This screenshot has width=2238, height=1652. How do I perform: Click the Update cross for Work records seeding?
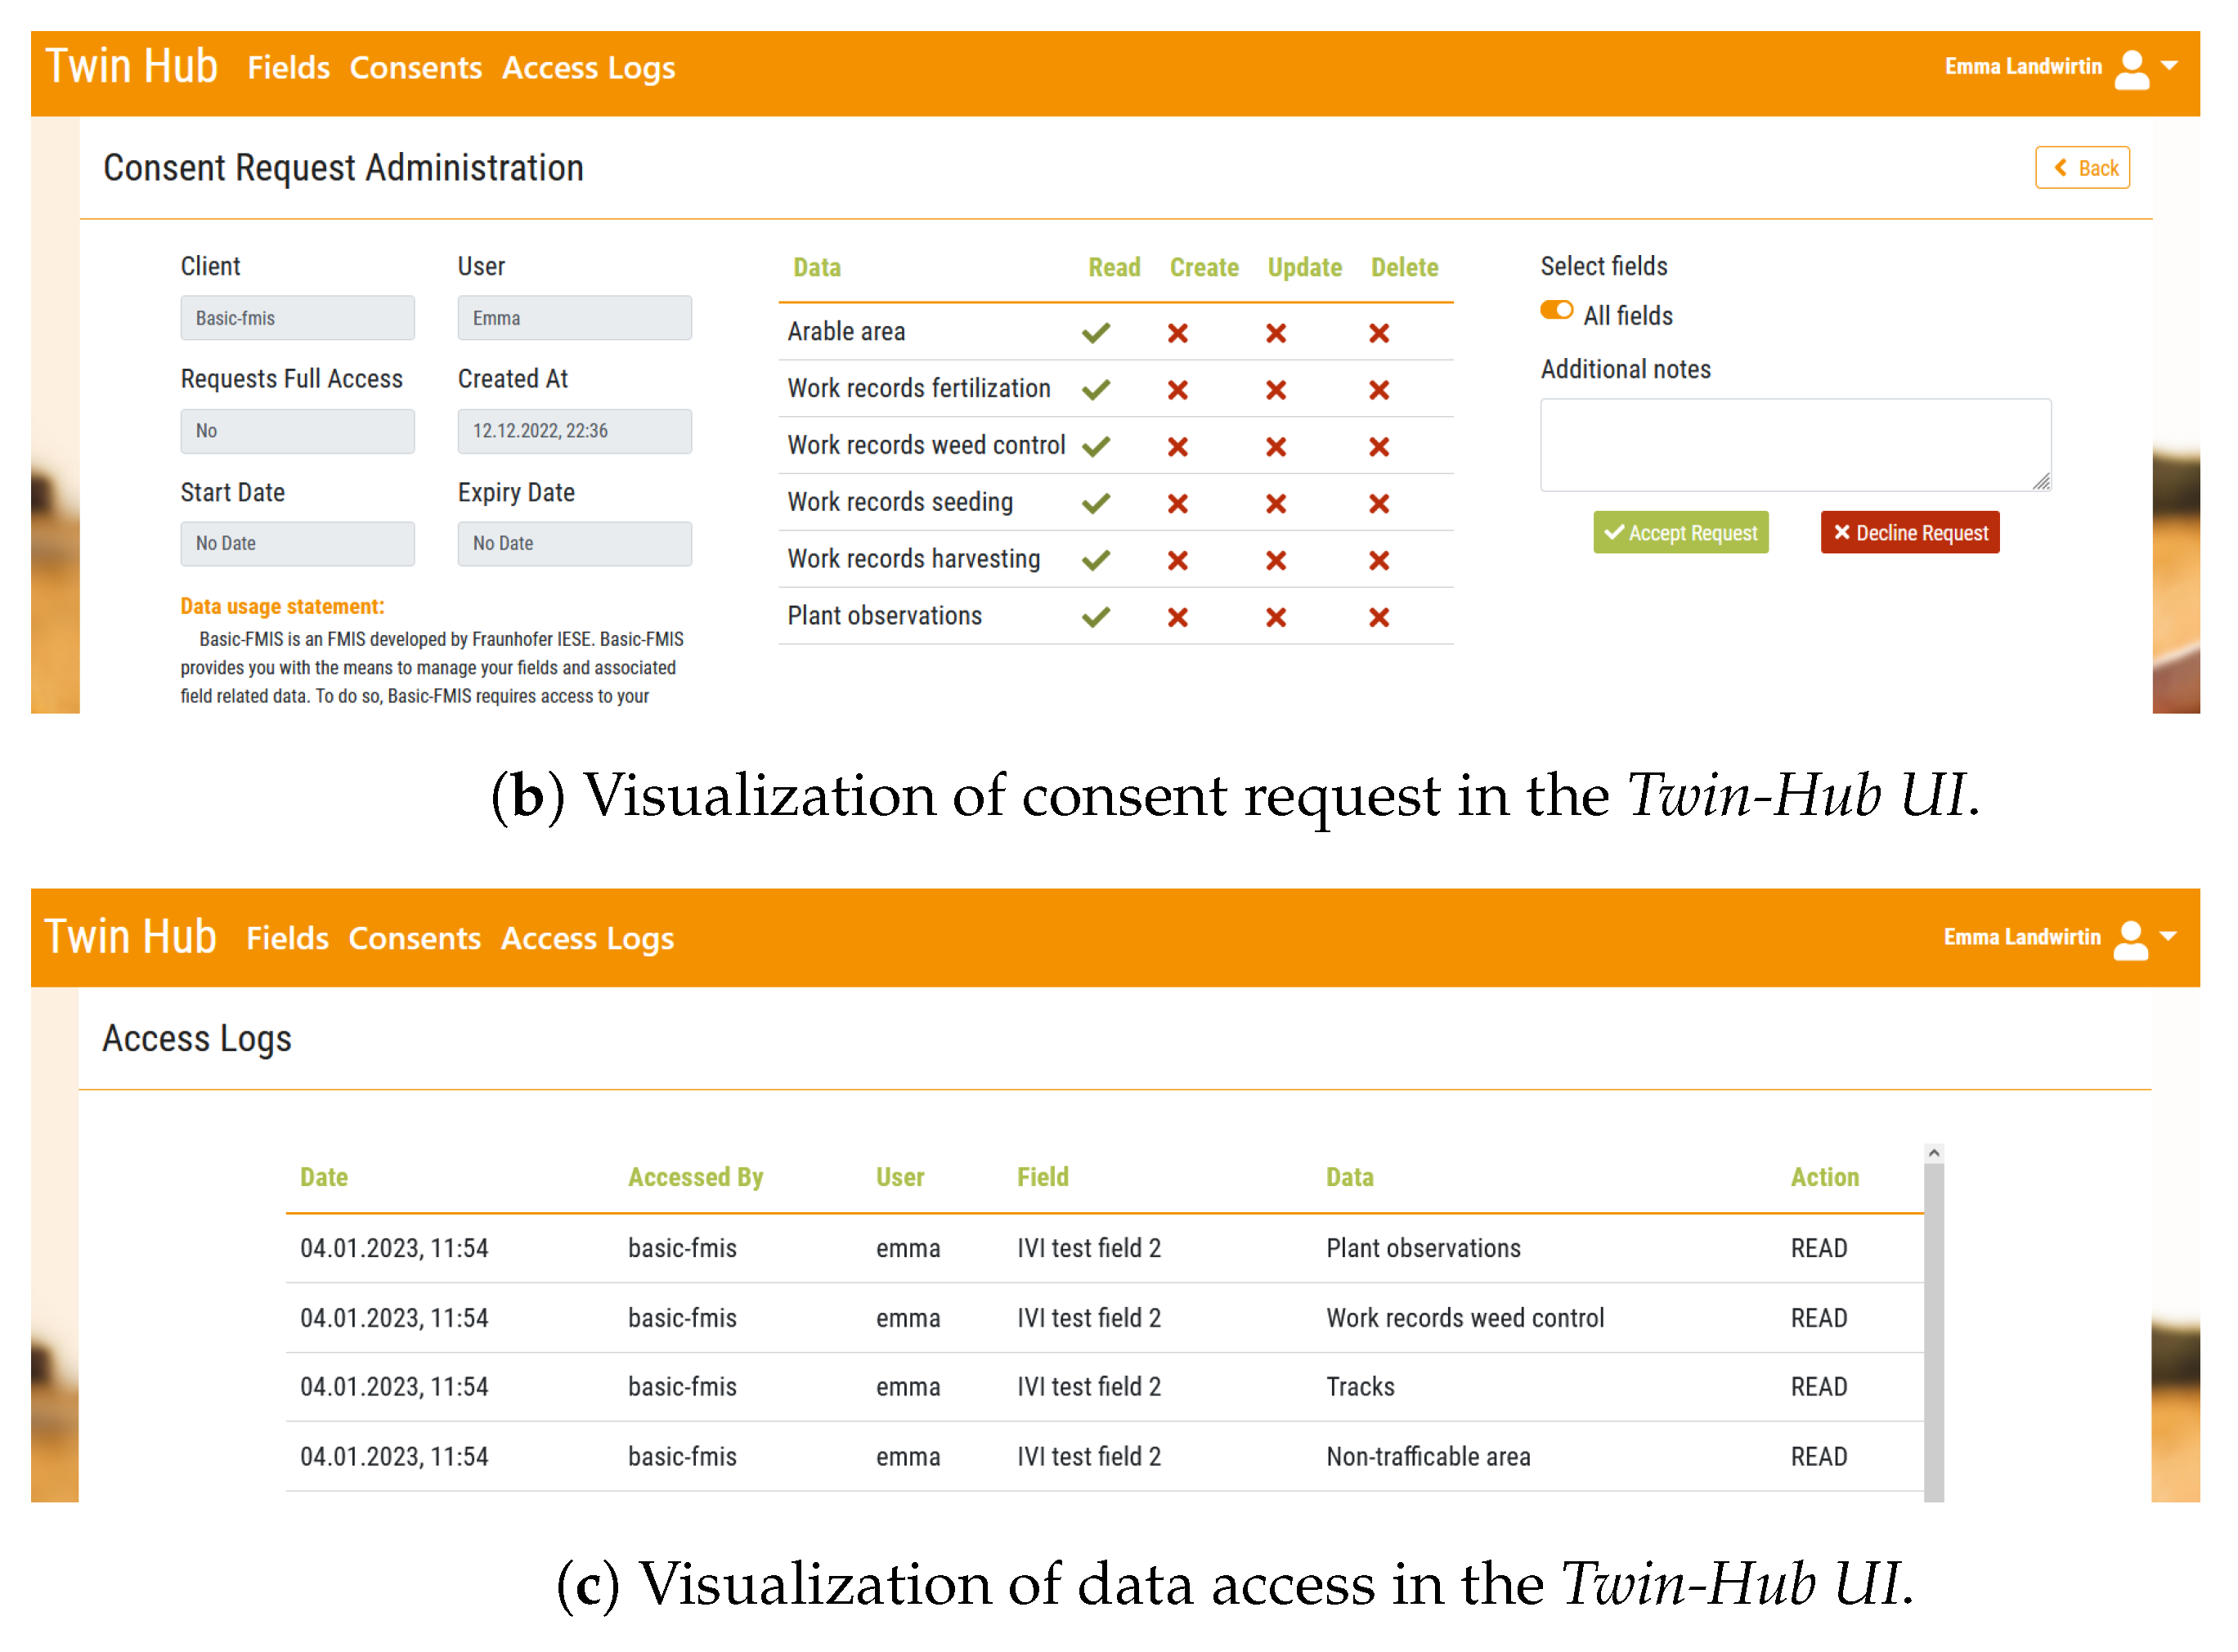pyautogui.click(x=1276, y=504)
